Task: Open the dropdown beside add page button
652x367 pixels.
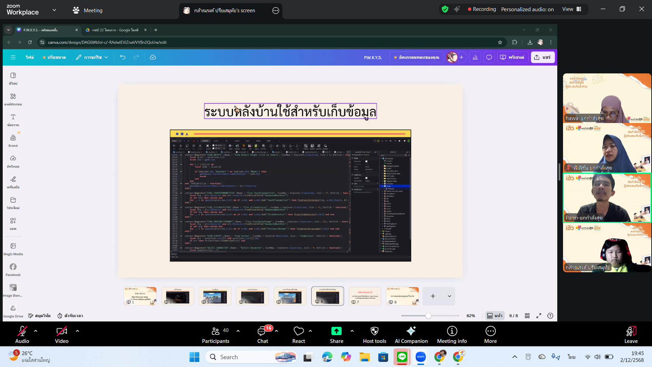Action: [449, 296]
